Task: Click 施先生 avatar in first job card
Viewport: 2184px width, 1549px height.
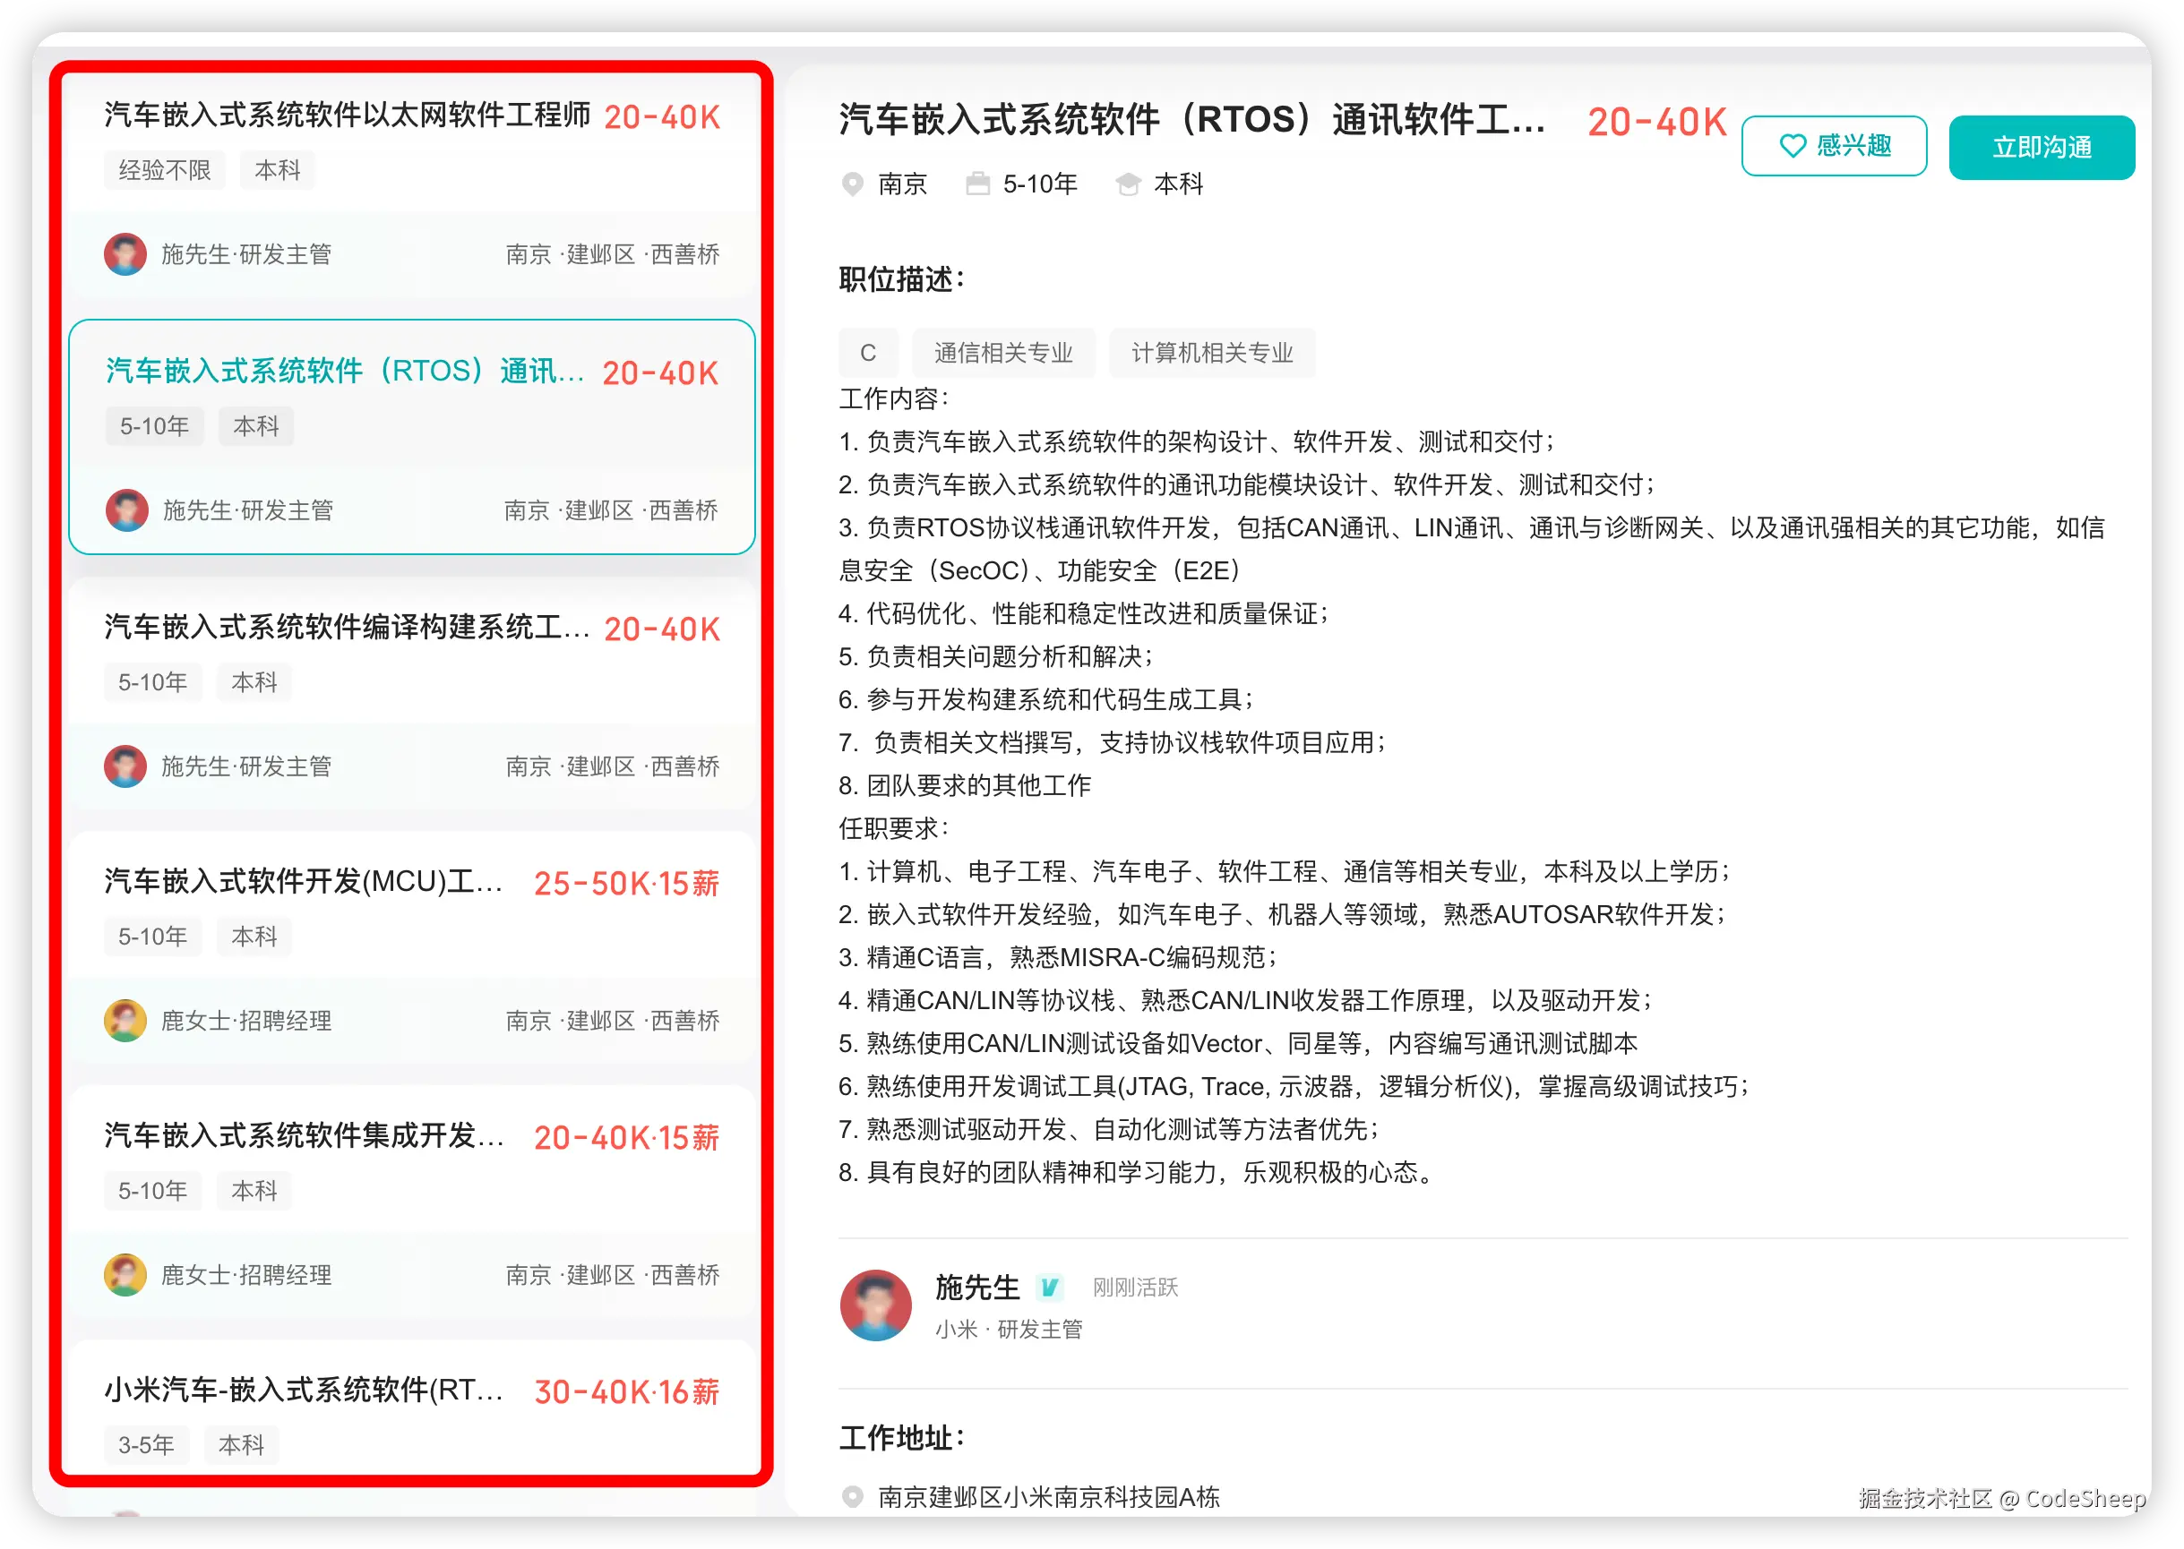Action: [125, 253]
